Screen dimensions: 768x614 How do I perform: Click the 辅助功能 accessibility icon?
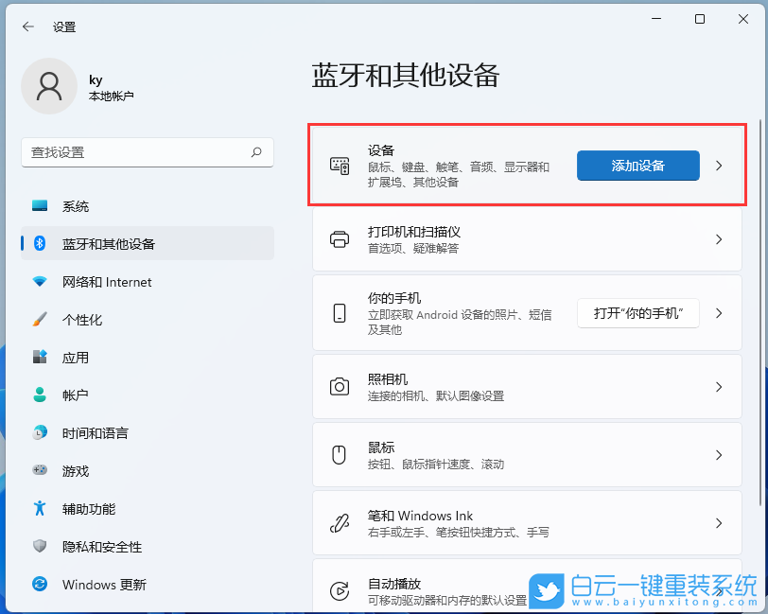tap(38, 509)
